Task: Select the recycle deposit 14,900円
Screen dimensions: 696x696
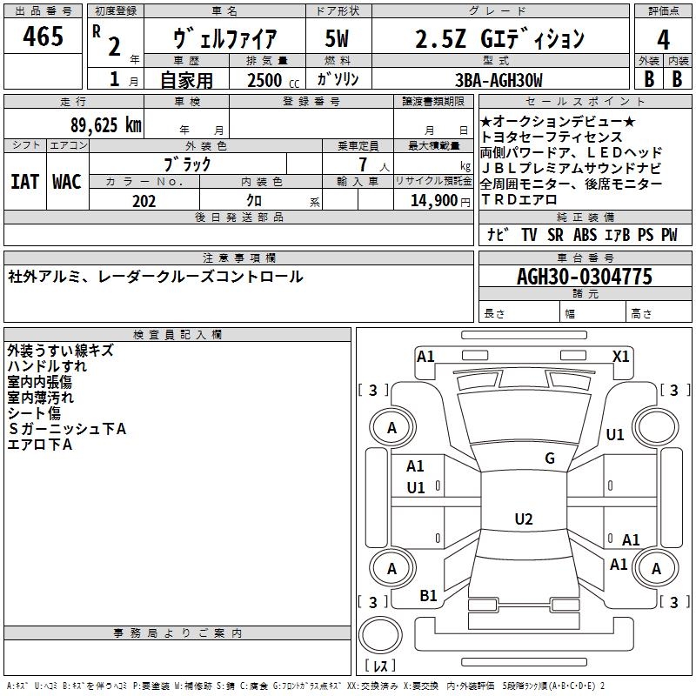Action: tap(440, 201)
